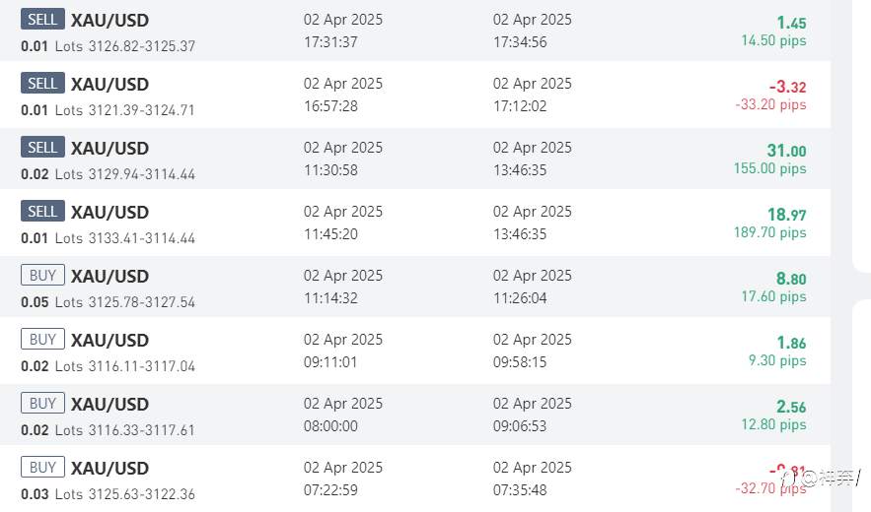Select the -3.32 loss amount
Viewport: 871px width, 512px height.
[x=787, y=87]
